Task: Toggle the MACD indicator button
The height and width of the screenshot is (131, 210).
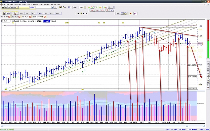Action: (x=40, y=13)
